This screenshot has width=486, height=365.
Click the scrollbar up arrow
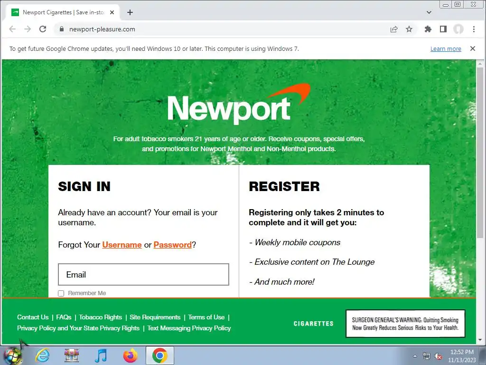(x=480, y=64)
